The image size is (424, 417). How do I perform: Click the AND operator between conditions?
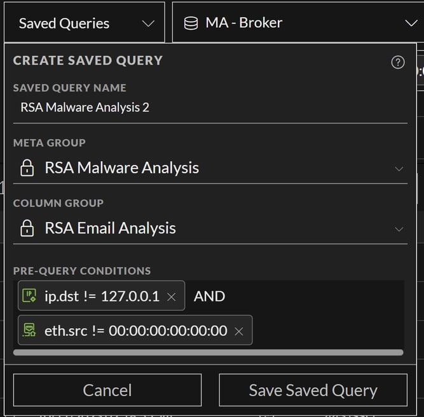click(209, 296)
